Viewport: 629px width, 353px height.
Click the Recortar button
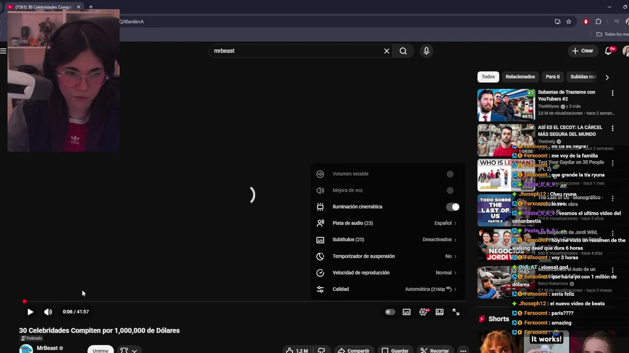[435, 351]
